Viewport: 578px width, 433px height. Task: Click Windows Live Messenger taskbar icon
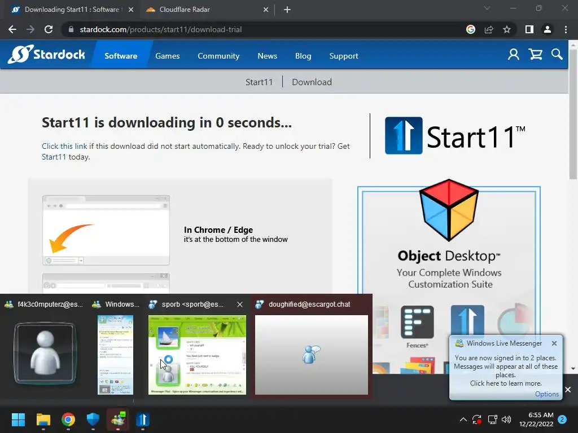click(118, 419)
